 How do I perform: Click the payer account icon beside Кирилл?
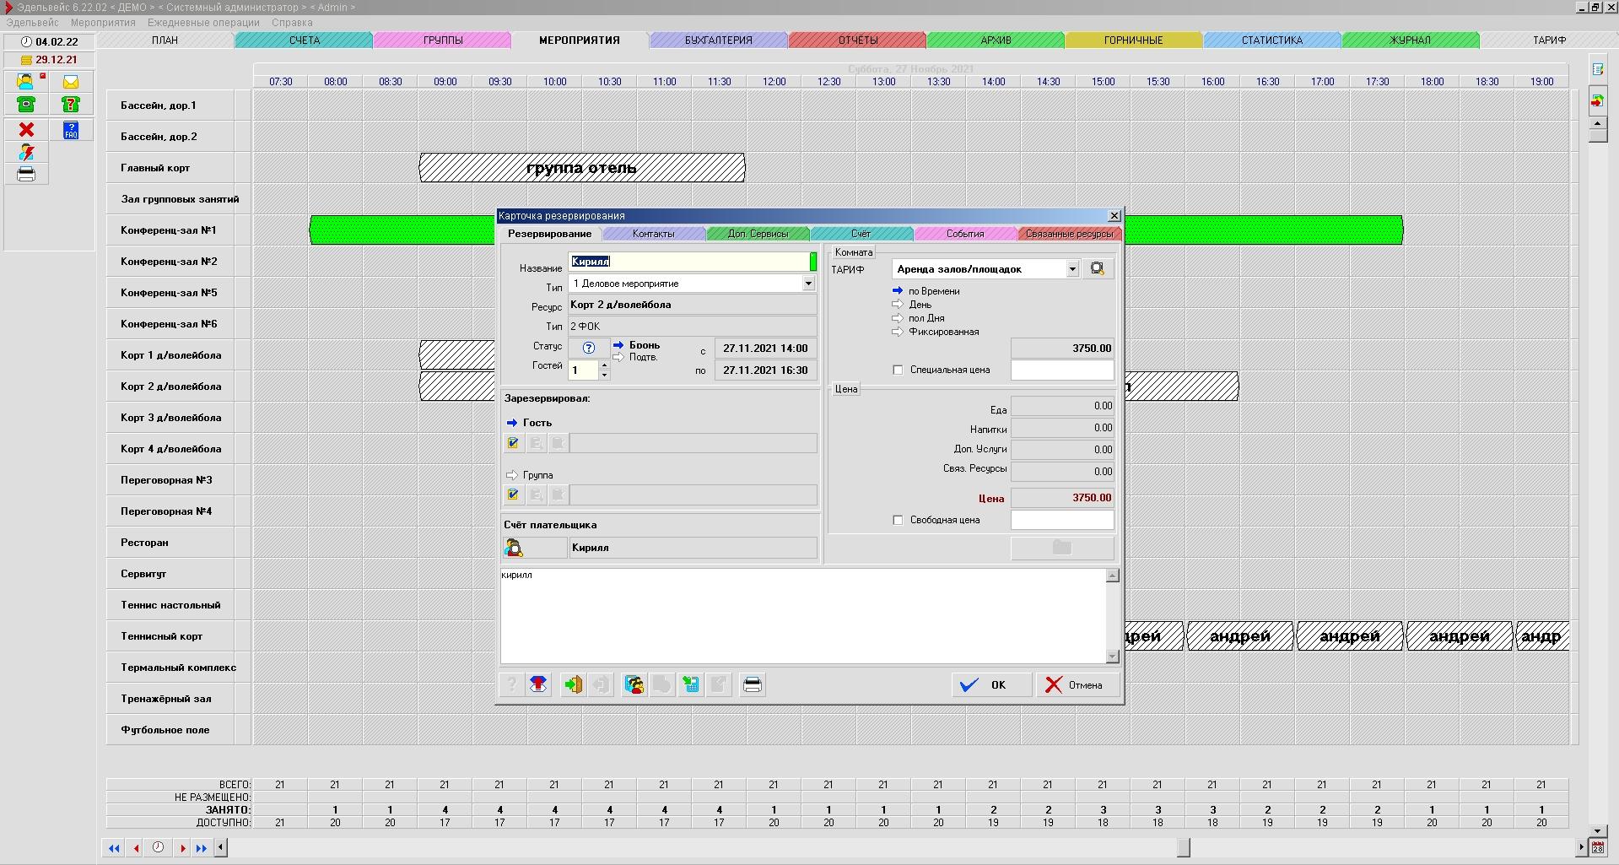[514, 549]
